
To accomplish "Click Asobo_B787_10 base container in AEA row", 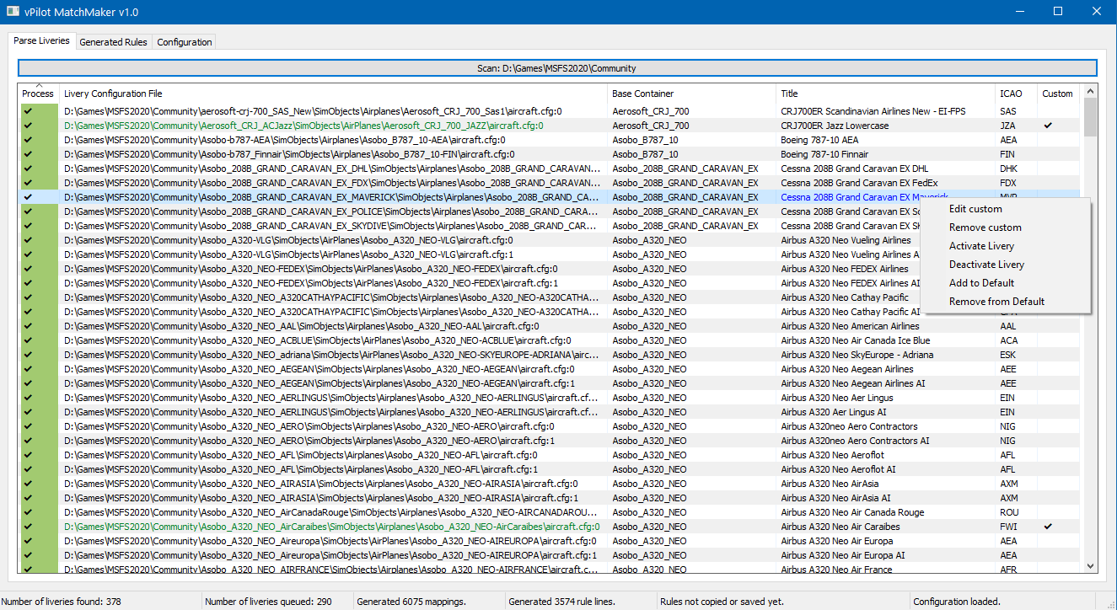I will click(645, 140).
